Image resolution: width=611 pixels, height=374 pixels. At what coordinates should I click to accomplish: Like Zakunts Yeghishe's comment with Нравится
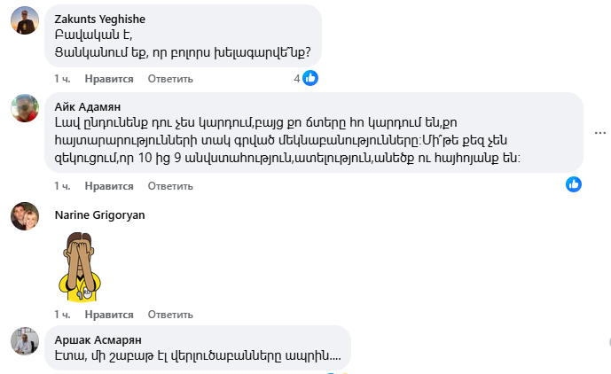[109, 79]
